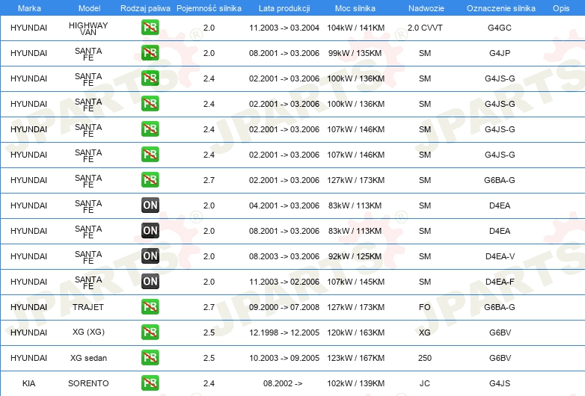Select the G4GC engine code cell
The height and width of the screenshot is (396, 585).
coord(500,28)
